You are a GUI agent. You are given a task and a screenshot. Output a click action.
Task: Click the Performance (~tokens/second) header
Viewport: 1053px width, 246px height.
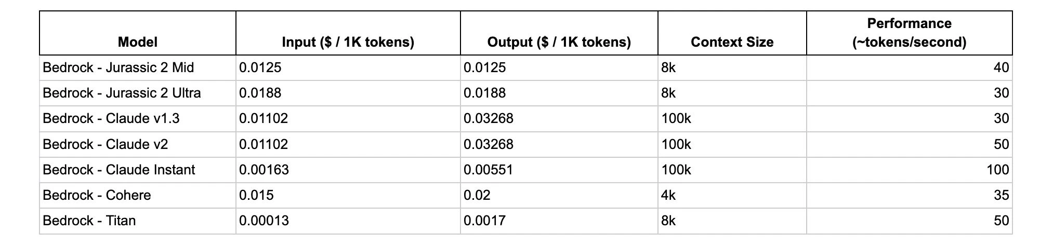click(909, 33)
